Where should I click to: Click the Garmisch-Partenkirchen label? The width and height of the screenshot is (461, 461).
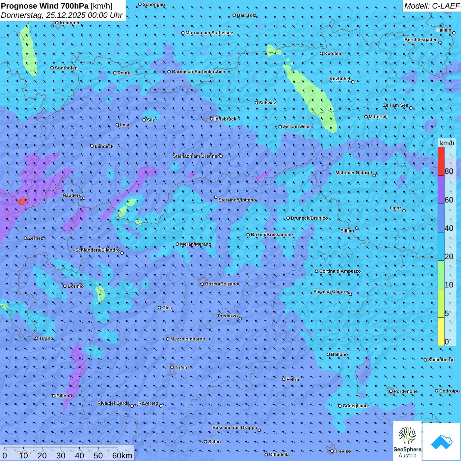(x=199, y=71)
